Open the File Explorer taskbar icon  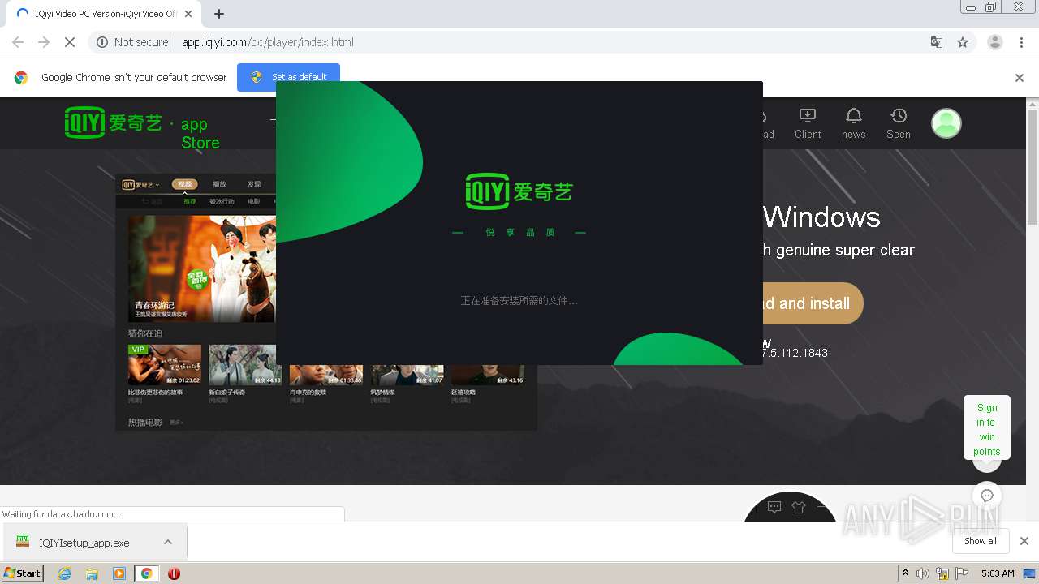tap(92, 573)
